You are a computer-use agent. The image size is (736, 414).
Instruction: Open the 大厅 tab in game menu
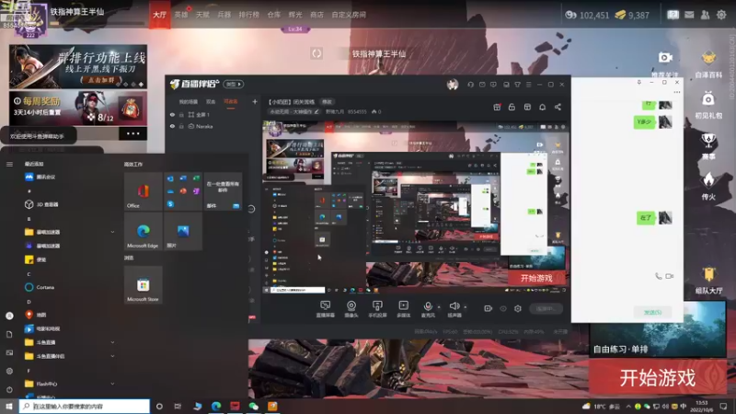(159, 15)
